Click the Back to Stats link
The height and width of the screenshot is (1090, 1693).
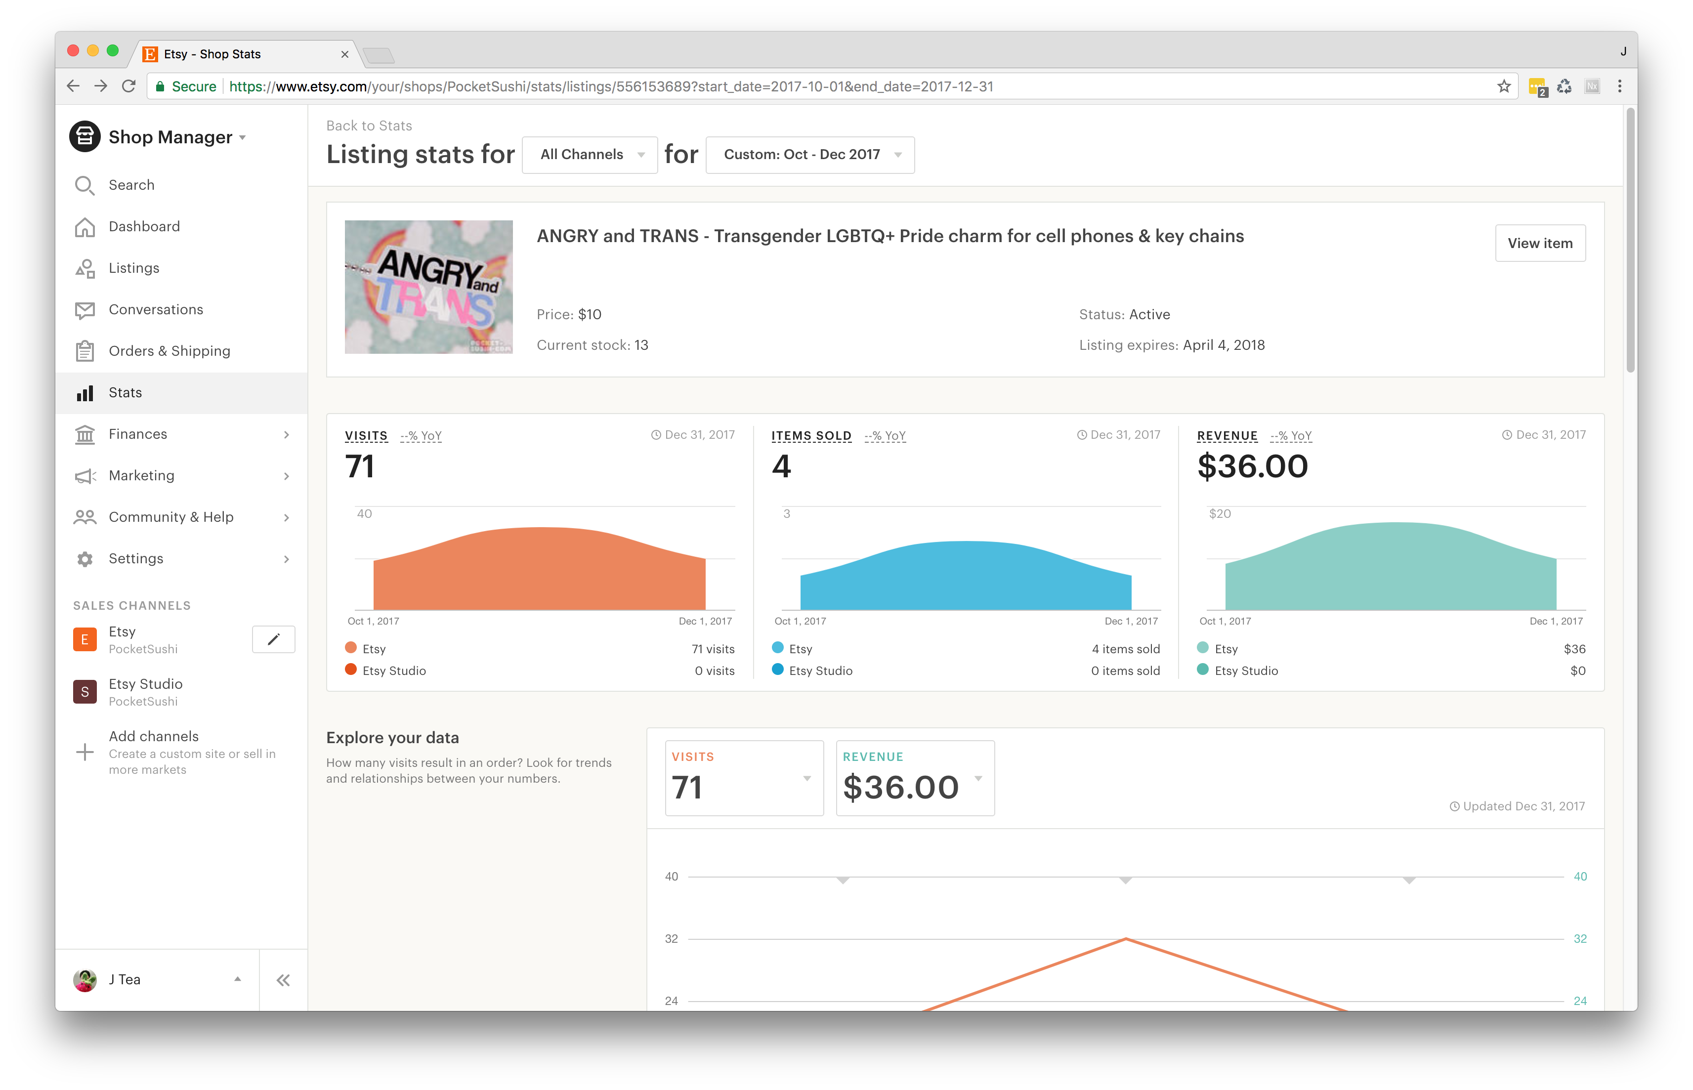tap(369, 126)
